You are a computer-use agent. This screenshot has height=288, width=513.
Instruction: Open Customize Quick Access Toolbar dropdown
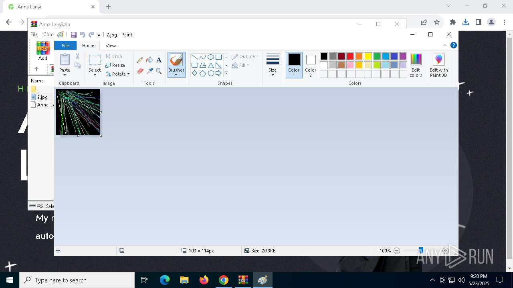(x=99, y=35)
